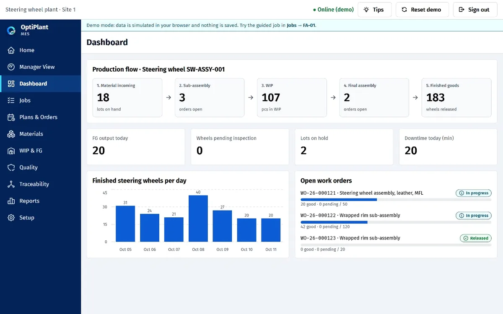The image size is (503, 314).
Task: Click the '20 good · 0 pending / 50' text
Action: point(324,204)
